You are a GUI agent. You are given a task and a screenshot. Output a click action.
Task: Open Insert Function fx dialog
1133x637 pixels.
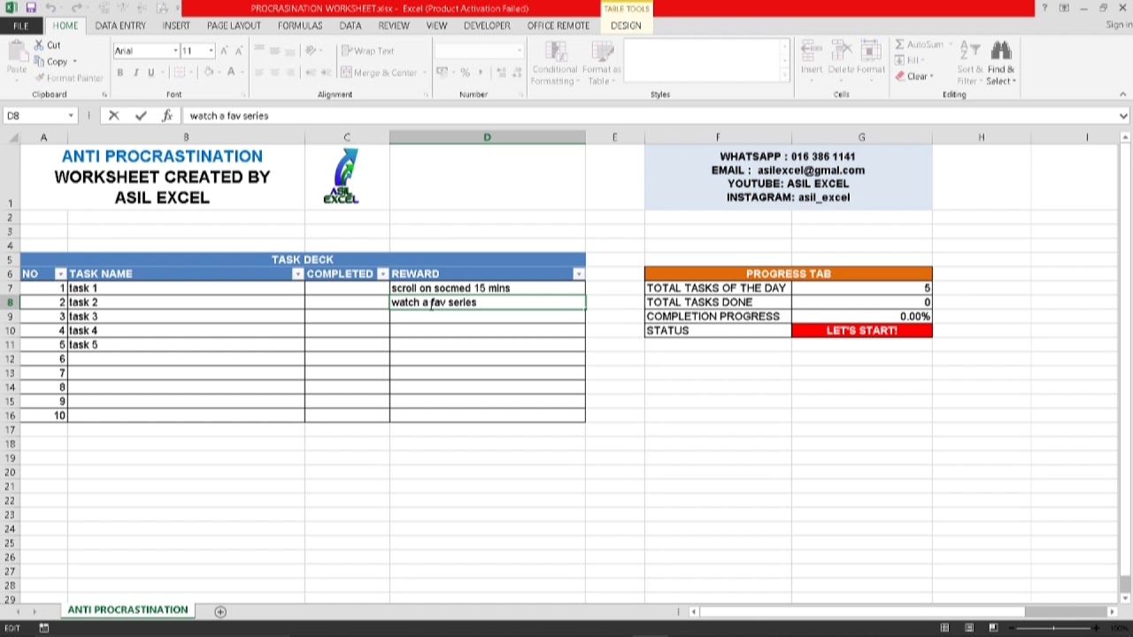pos(166,116)
